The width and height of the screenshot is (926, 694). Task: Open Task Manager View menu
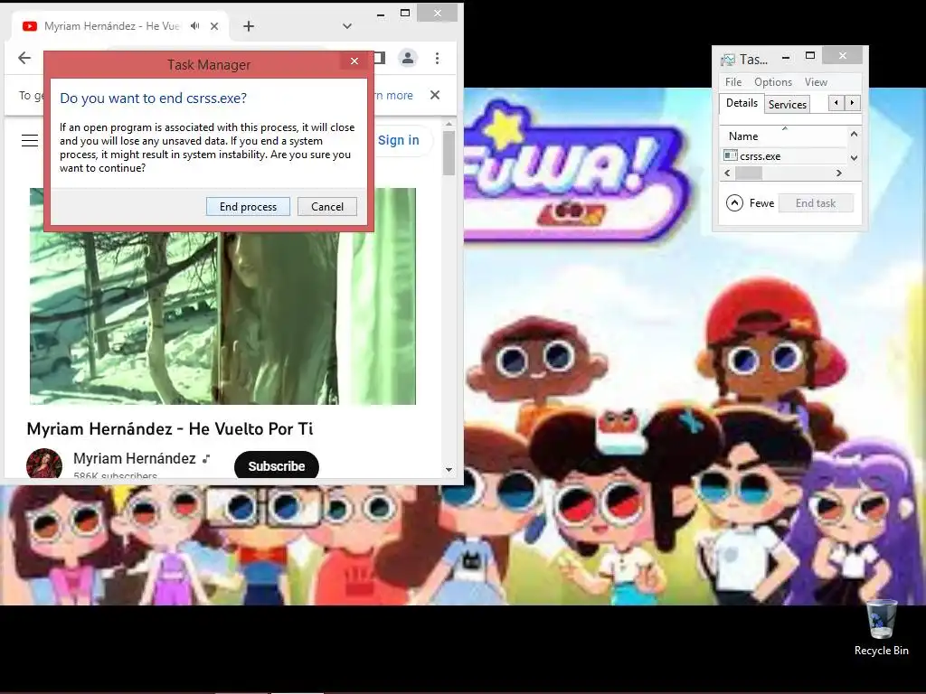816,82
